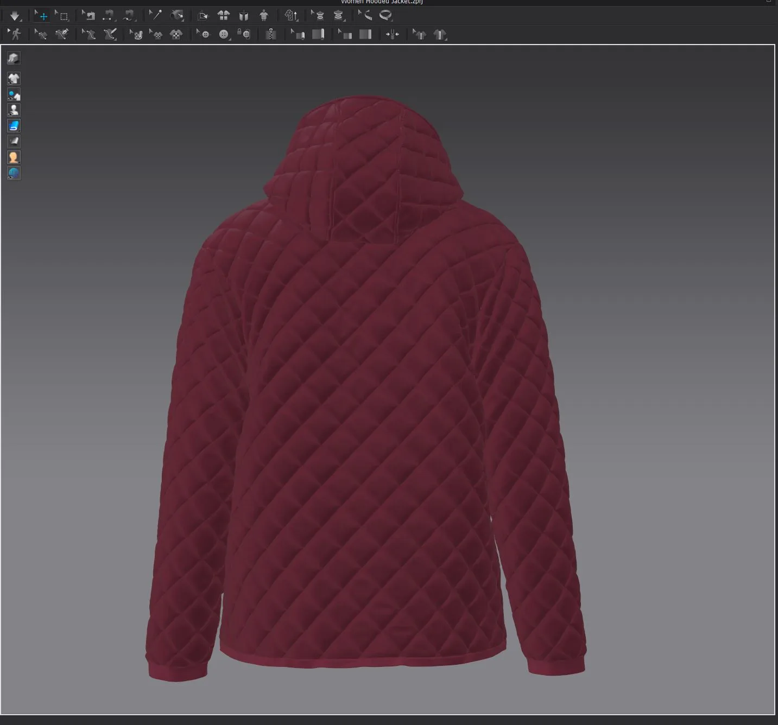Toggle the environment globe display
The image size is (778, 725).
[x=14, y=173]
